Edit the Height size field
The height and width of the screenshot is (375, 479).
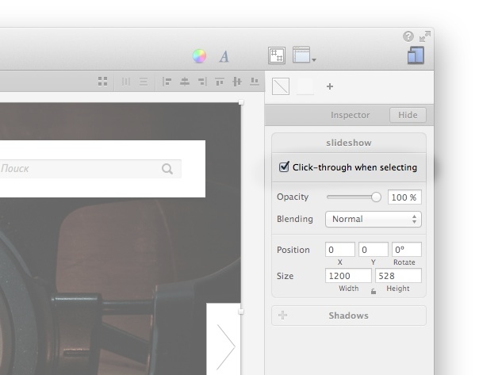398,276
